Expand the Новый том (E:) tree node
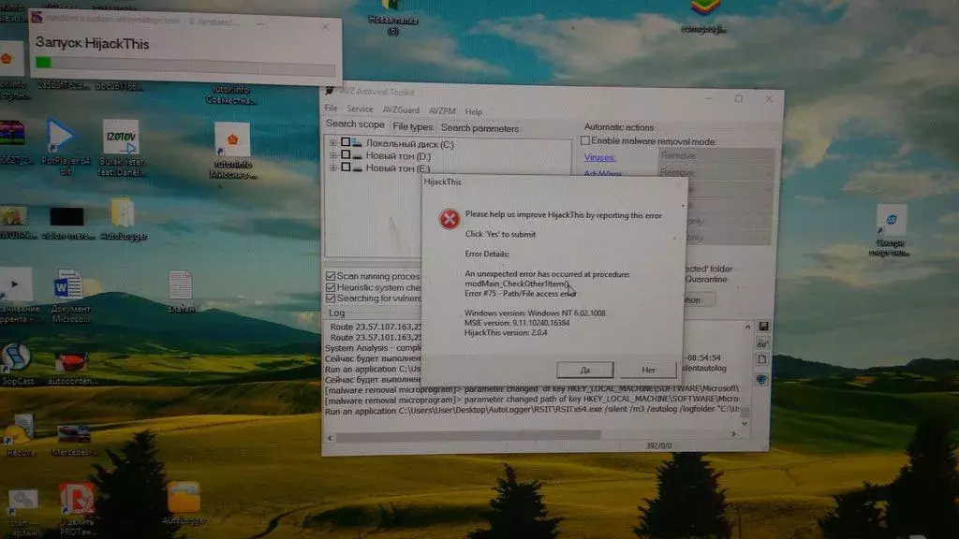The image size is (959, 539). [x=332, y=168]
